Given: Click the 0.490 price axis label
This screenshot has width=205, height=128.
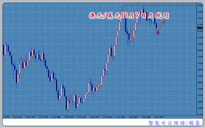Looking at the screenshot, I should click(200, 108).
